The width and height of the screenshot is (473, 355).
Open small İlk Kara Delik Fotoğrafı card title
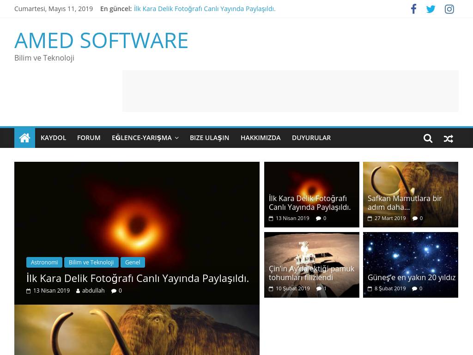click(309, 203)
